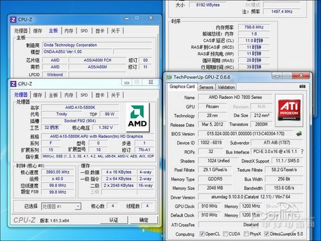Minimize the front CPU-Z processor window
Screen dimensions: 321x241
pyautogui.click(x=127, y=82)
